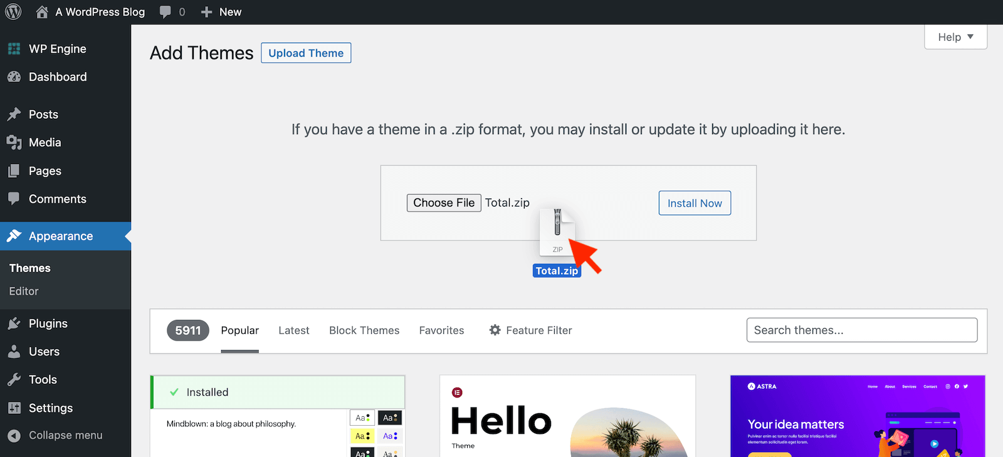Screen dimensions: 1003x457
Task: Click the Tools wrench icon
Action: 14,379
